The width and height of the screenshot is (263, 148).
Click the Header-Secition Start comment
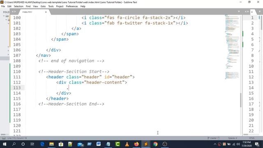74,72
